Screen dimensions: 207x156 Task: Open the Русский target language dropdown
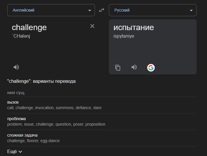point(153,10)
